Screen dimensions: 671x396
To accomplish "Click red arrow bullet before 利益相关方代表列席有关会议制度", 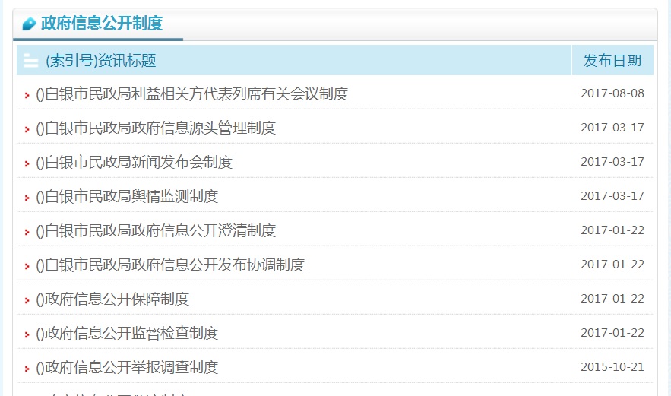I will click(27, 95).
